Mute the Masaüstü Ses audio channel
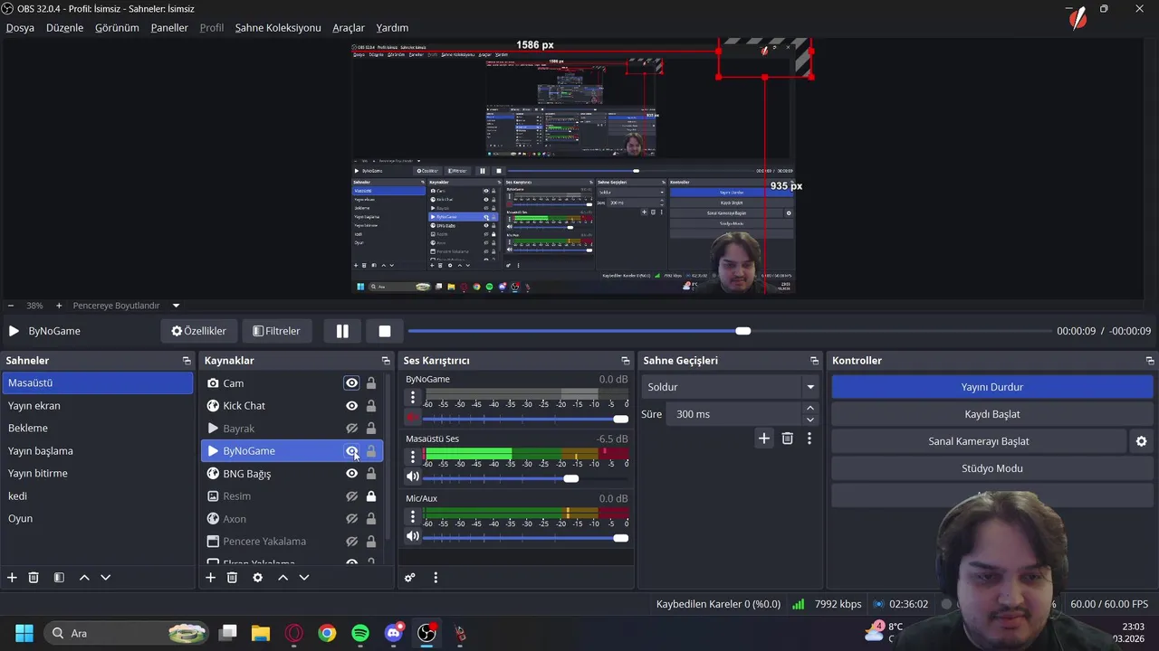Screen dimensions: 1159x651 click(x=413, y=477)
